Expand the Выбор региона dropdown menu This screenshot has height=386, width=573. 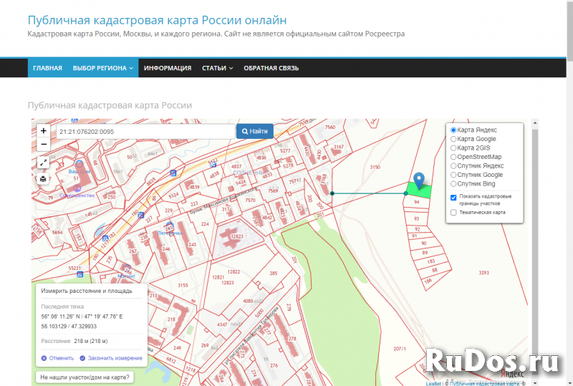103,68
